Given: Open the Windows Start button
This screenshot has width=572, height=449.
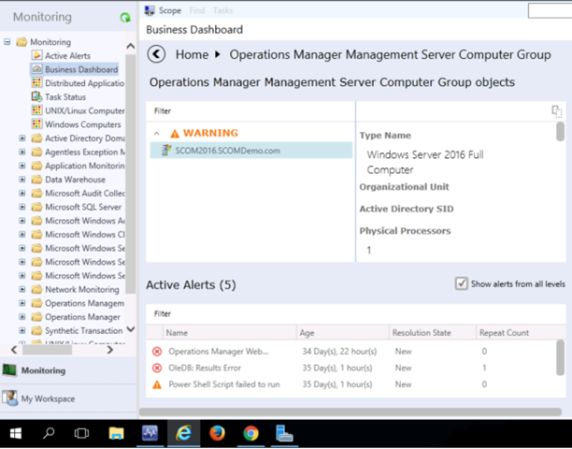Looking at the screenshot, I should [x=16, y=434].
